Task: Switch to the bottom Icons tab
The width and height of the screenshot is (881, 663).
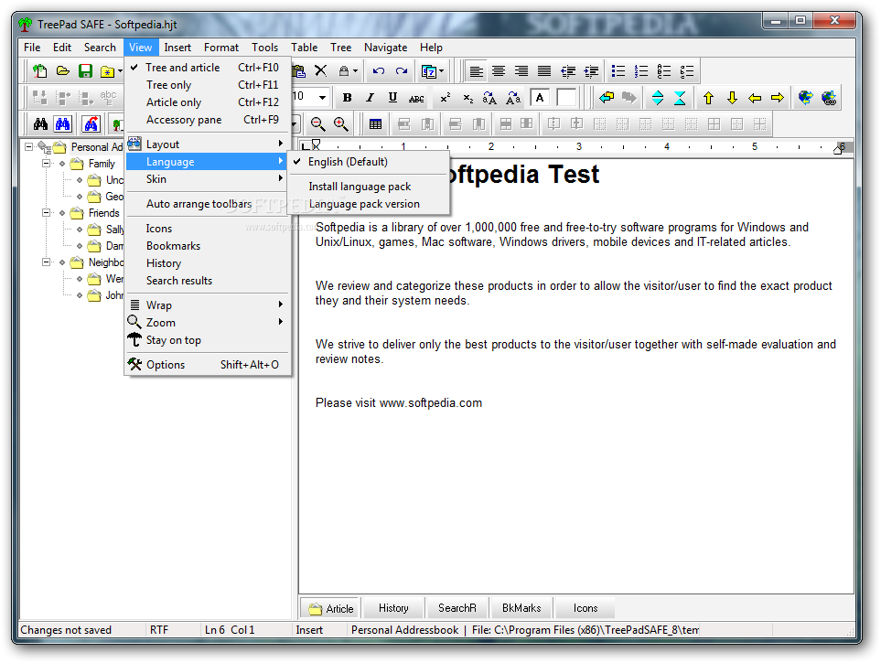Action: 585,608
